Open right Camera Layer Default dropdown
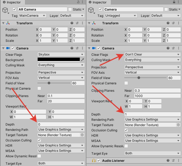Viewport: 182px width, 166px height. [x=166, y=16]
